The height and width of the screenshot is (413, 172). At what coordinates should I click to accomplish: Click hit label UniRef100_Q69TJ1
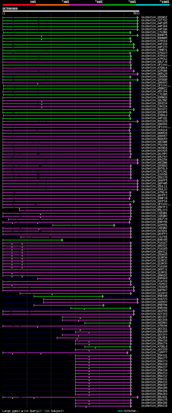click(154, 269)
